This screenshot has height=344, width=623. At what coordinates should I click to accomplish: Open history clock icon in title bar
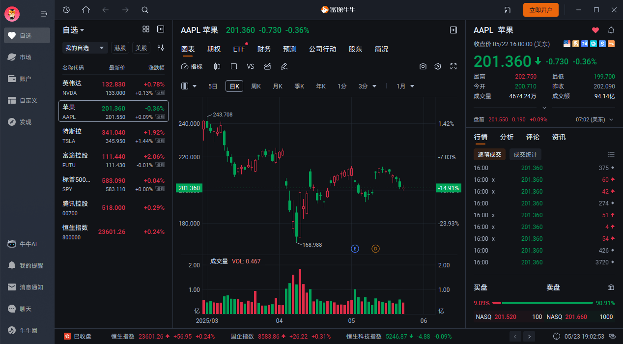[66, 10]
